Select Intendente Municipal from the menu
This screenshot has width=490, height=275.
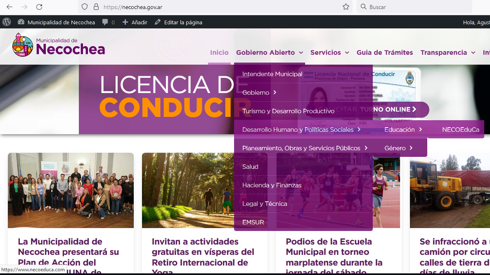coord(272,74)
